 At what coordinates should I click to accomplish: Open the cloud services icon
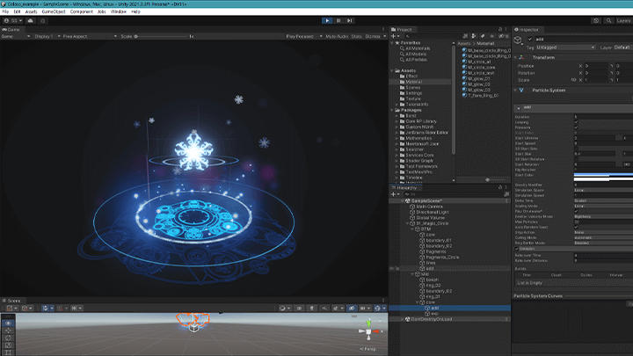[x=30, y=20]
